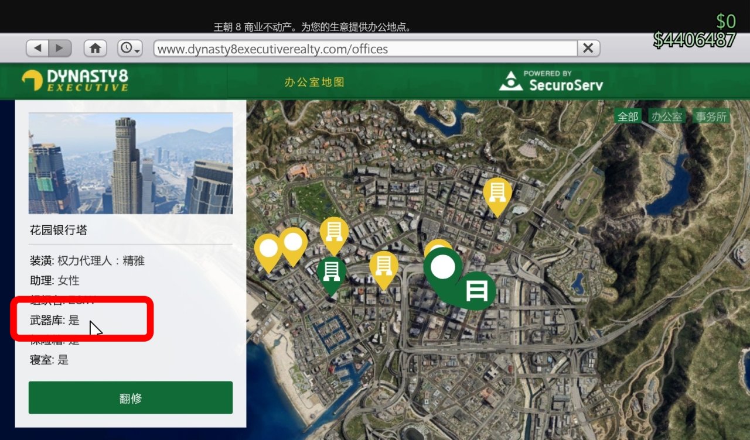The width and height of the screenshot is (750, 440).
Task: Click the green 翻修 button
Action: (x=131, y=398)
